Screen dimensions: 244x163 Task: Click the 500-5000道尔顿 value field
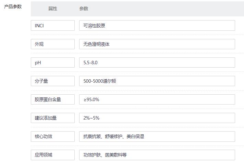click(157, 81)
